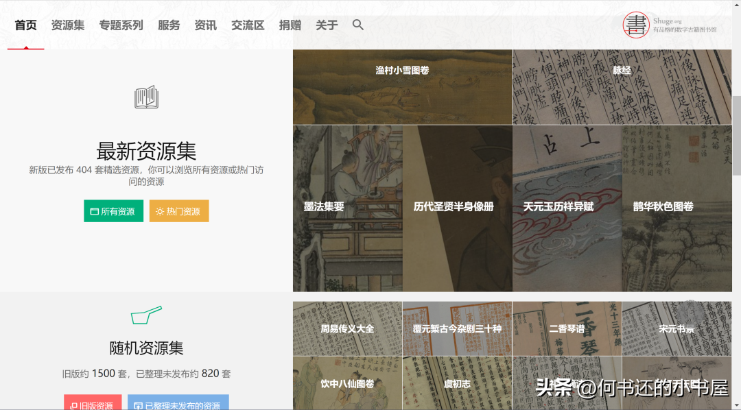Click the blue 已整理未发布的资源 button

[178, 402]
